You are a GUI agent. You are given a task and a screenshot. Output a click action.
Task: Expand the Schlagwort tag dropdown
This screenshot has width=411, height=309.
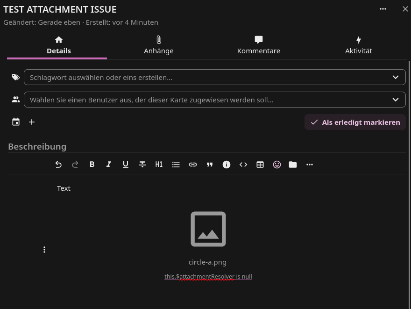click(x=395, y=77)
